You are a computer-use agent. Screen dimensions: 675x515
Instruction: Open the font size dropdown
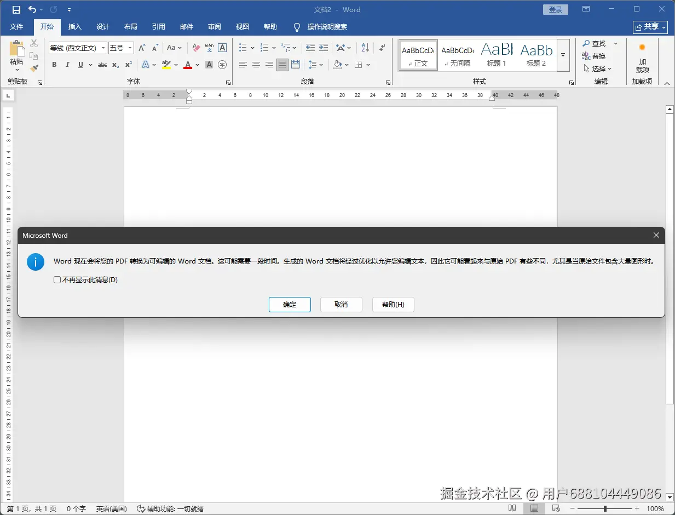(x=130, y=48)
